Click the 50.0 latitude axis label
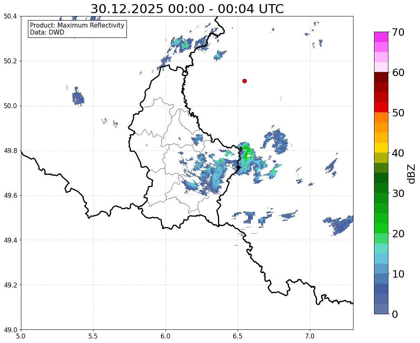 [x=10, y=106]
